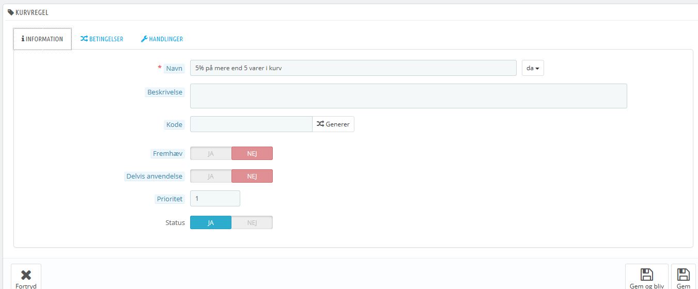
Task: Click the Beskrivelse text area
Action: 408,96
